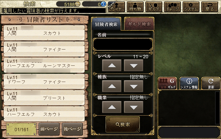Click the 更新 refresh icon
Screen dimensions: 221x139
point(211,83)
